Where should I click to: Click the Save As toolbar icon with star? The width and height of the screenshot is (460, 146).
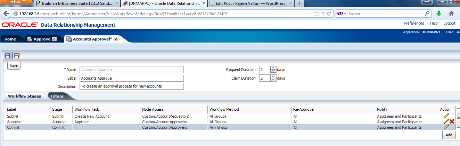point(17,55)
